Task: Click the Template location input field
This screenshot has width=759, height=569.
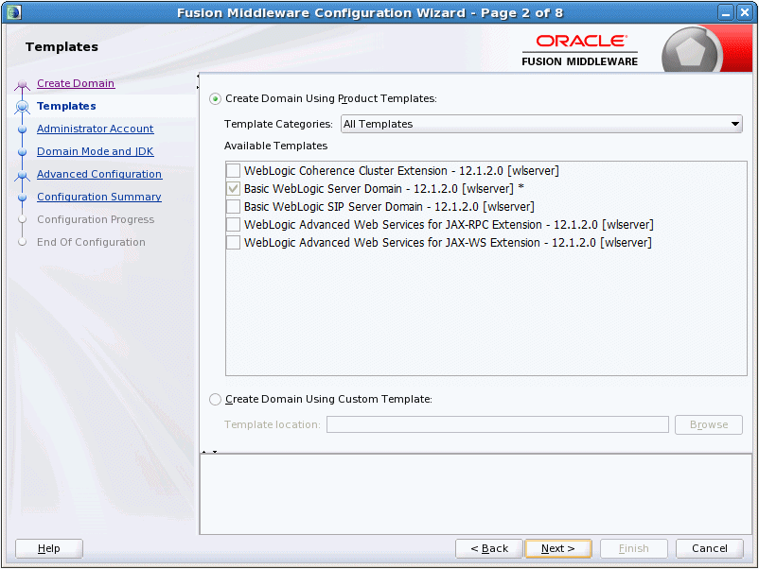Action: tap(498, 425)
